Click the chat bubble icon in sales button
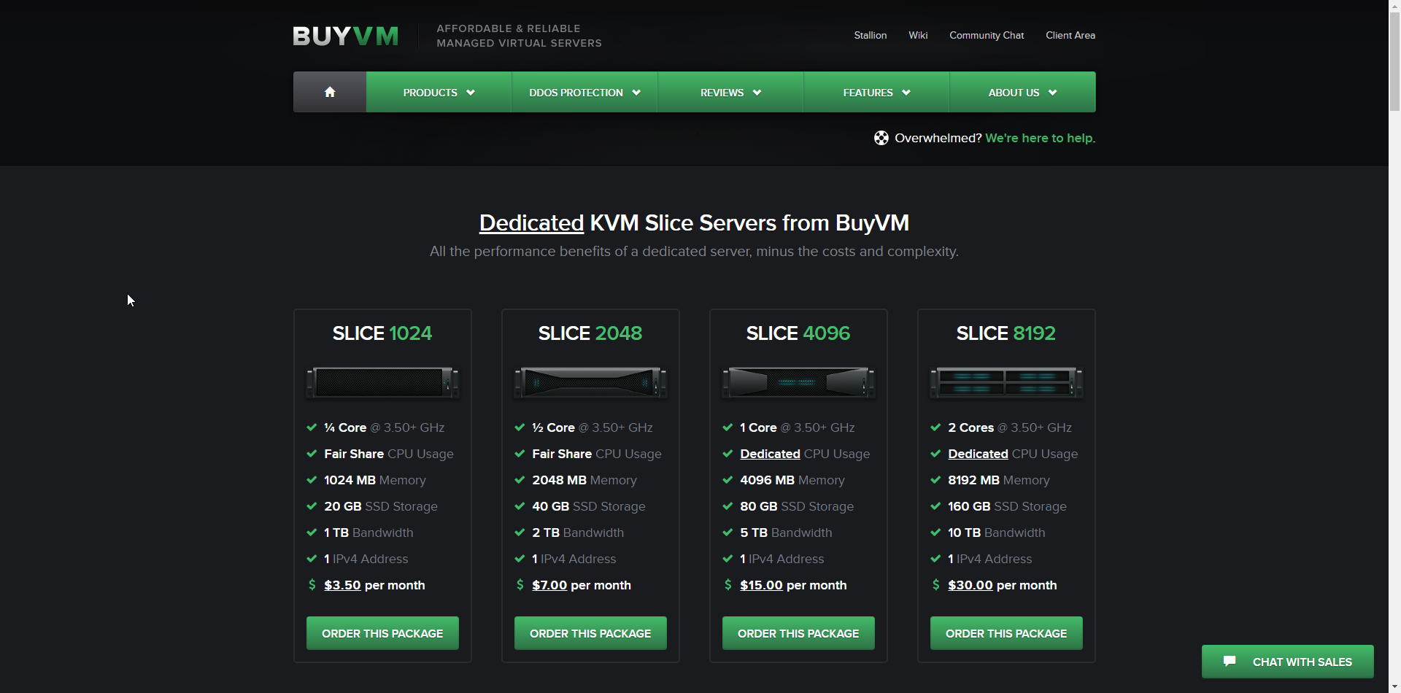 click(x=1230, y=661)
